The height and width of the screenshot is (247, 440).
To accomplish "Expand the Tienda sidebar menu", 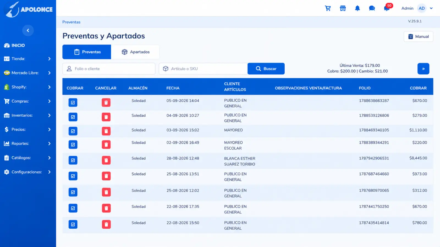I will pos(28,59).
